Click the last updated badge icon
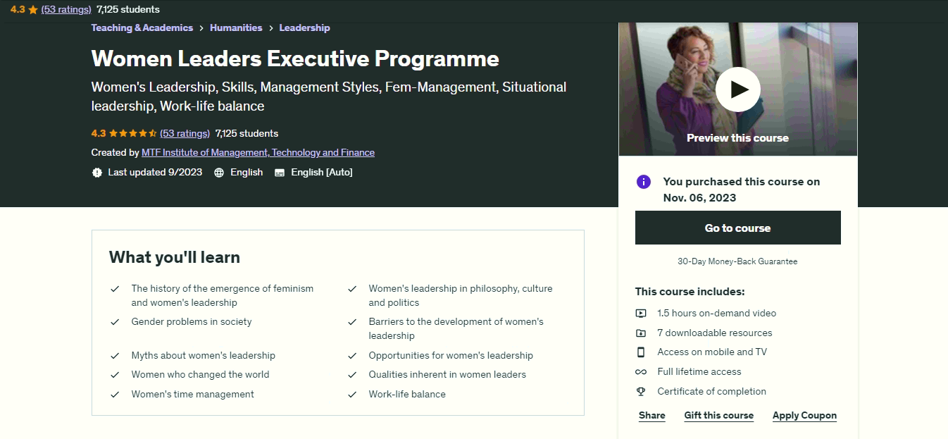 [x=97, y=173]
